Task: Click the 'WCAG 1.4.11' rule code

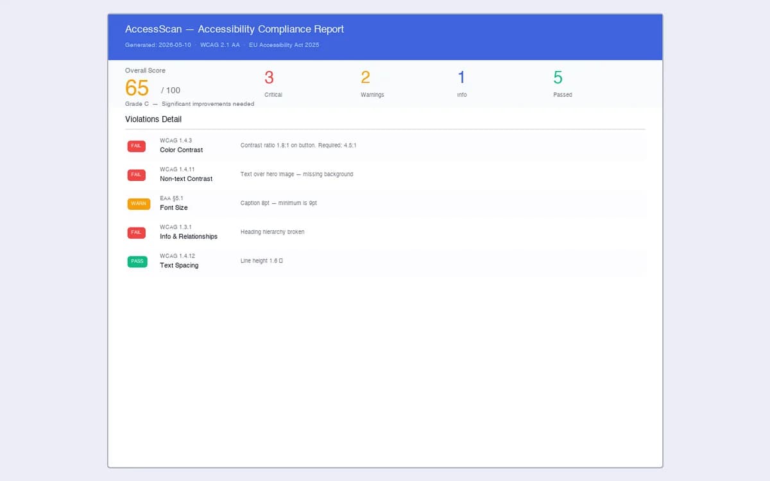Action: pos(177,169)
